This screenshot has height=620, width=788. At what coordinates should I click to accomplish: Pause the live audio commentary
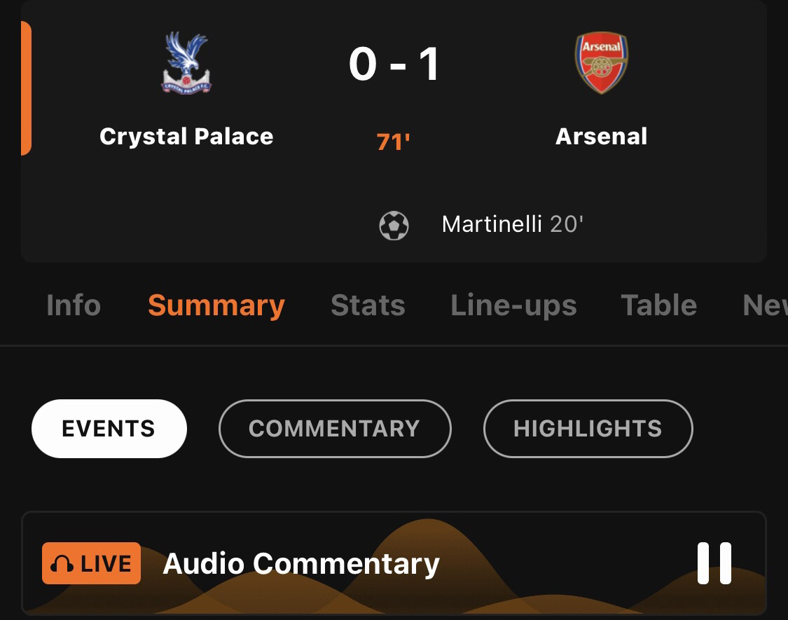pos(714,563)
